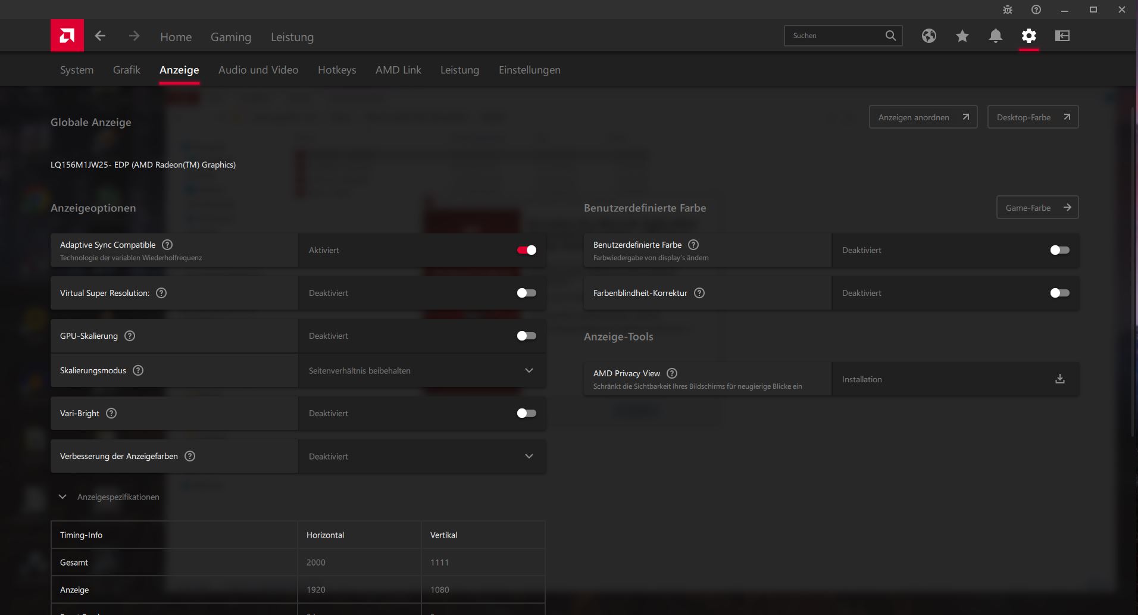
Task: Click Gesamt vertical value 1111
Action: coord(439,563)
